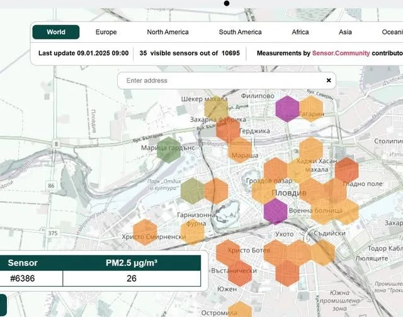Select orange hexagon above Гладно поле
403x317 pixels.
tap(346, 170)
